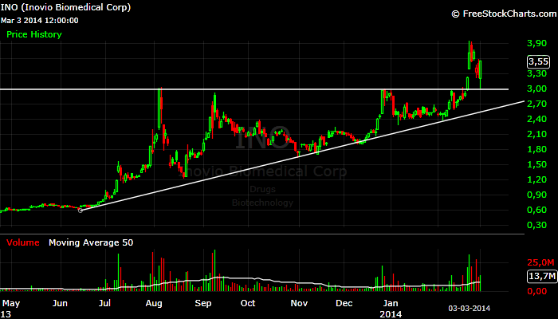Click the Jul date axis label
This screenshot has height=319, width=558.
click(x=104, y=303)
